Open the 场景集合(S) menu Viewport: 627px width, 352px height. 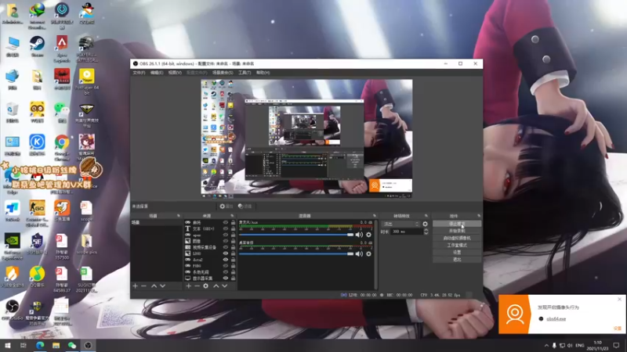tap(223, 73)
